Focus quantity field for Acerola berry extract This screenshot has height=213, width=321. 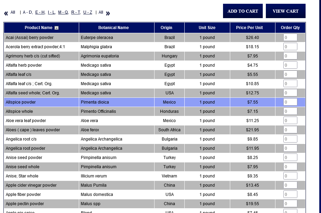[x=290, y=47]
